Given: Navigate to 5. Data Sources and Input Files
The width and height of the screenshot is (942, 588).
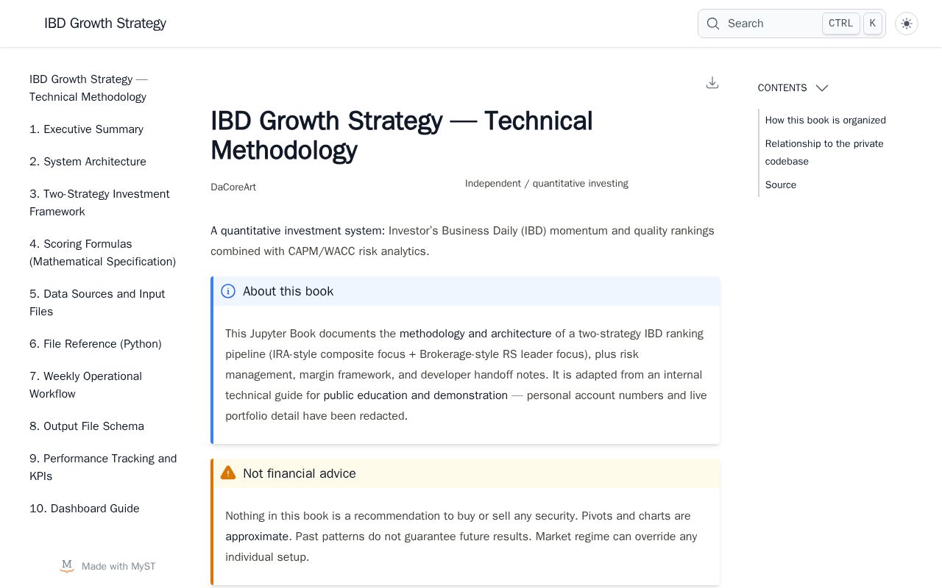Looking at the screenshot, I should coord(97,303).
